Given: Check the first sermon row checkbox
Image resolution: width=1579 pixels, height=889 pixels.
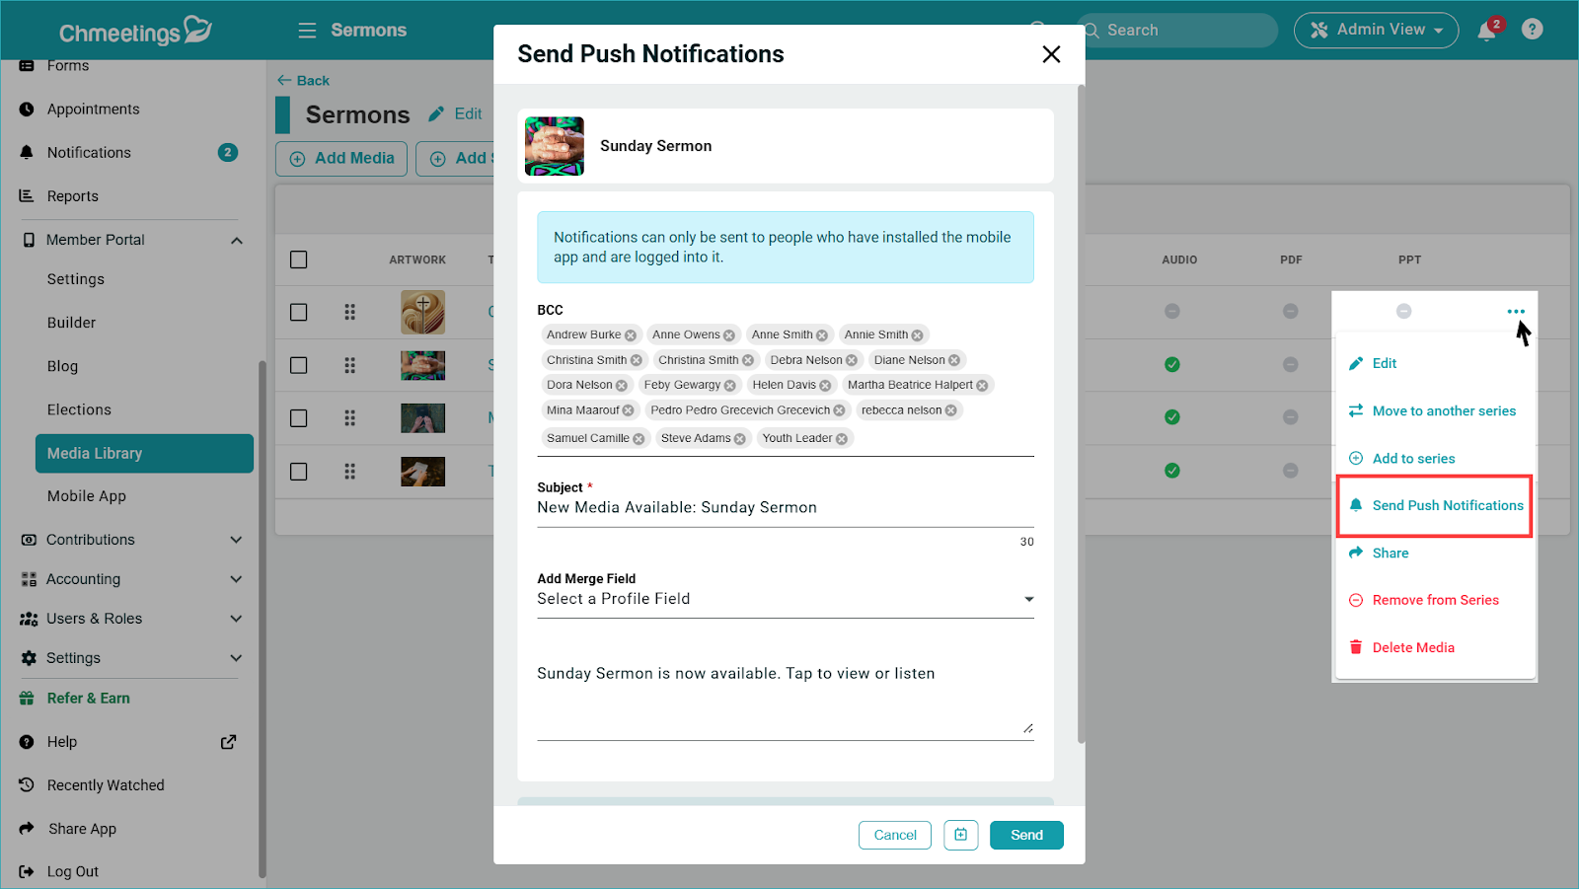Looking at the screenshot, I should 299,312.
